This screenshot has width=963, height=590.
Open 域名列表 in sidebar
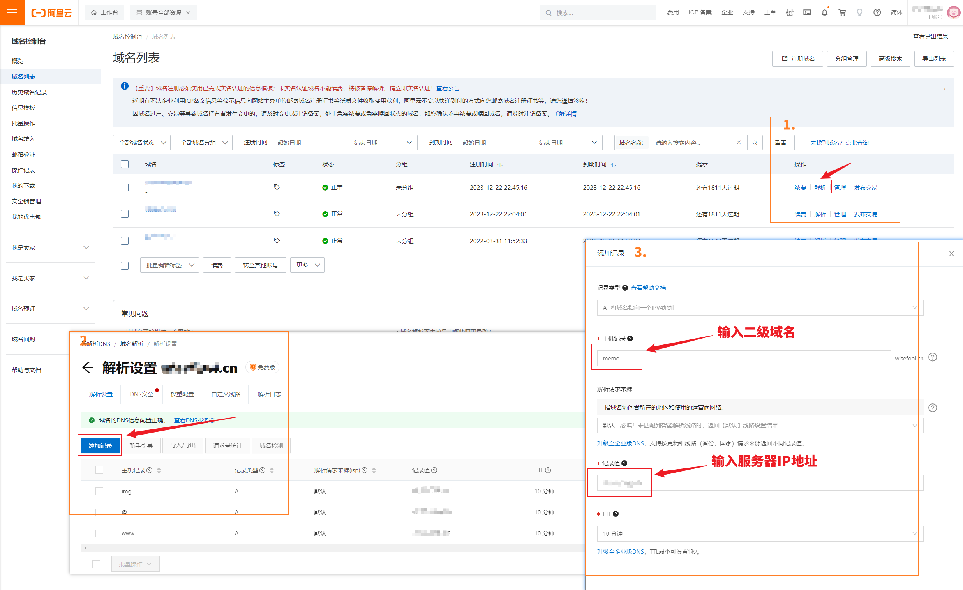(x=23, y=77)
